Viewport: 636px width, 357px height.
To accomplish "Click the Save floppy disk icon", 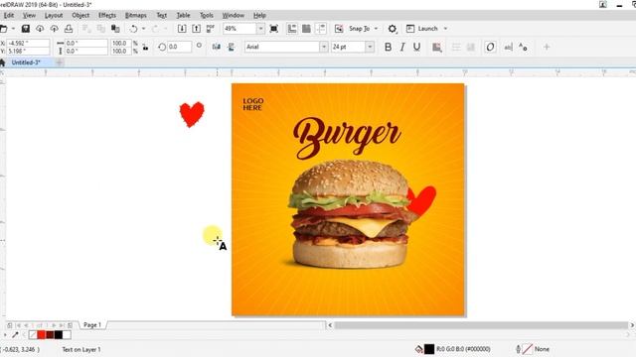I will click(26, 29).
